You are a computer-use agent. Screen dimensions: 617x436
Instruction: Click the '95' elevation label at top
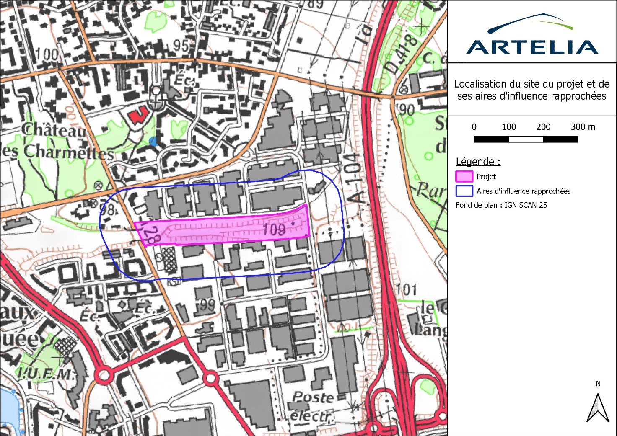(181, 45)
